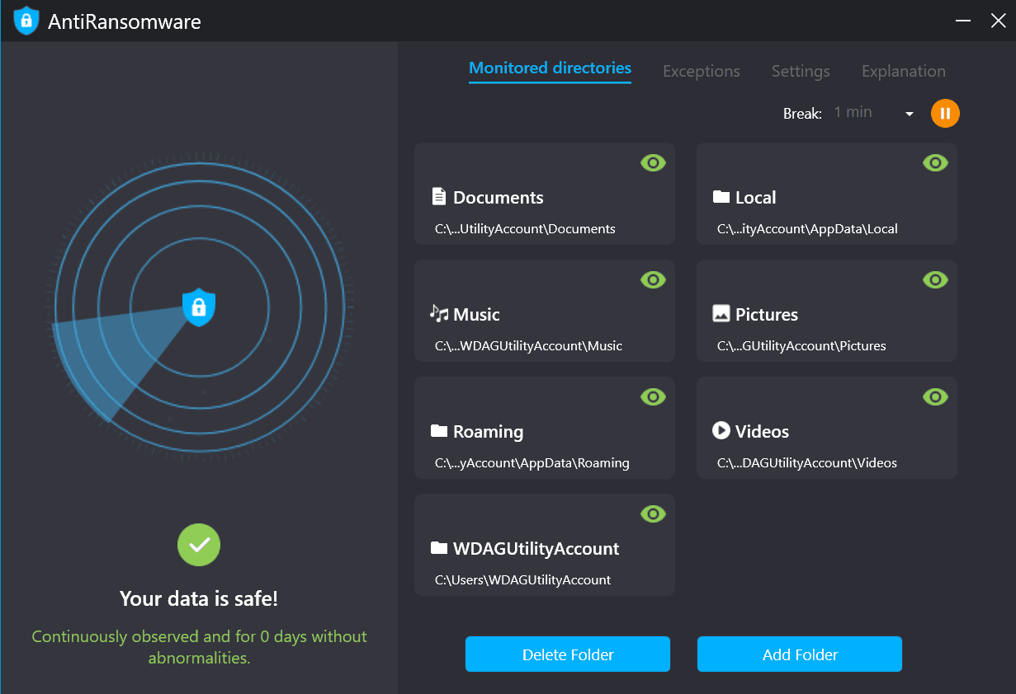Toggle monitoring eye for Local folder
The height and width of the screenshot is (694, 1016).
coord(935,163)
